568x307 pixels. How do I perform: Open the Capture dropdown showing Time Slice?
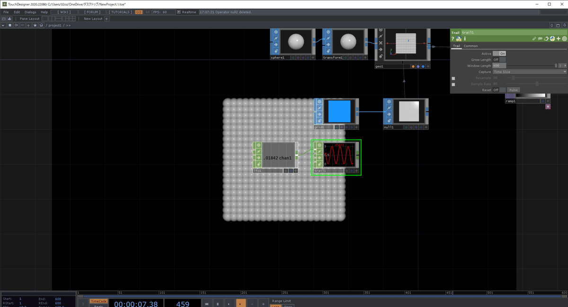click(529, 72)
